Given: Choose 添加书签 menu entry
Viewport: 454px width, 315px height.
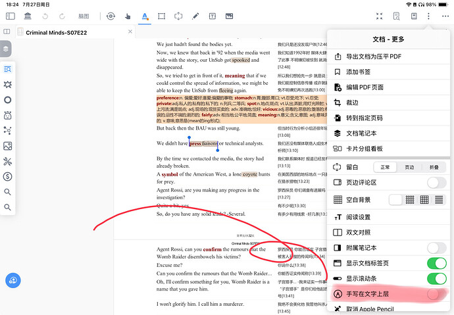Looking at the screenshot, I should click(x=388, y=72).
